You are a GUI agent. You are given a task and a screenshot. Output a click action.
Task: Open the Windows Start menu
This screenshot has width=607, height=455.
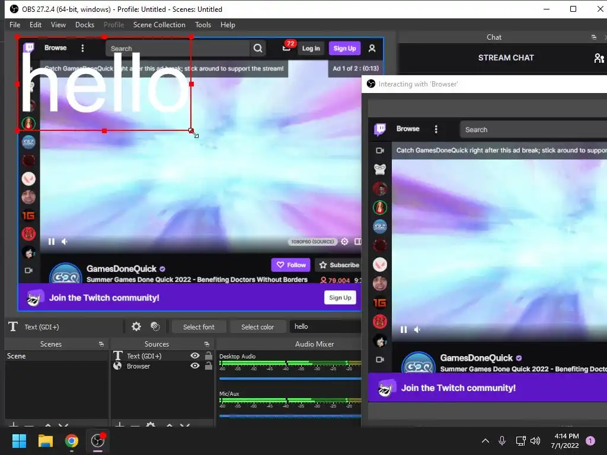[x=19, y=441]
